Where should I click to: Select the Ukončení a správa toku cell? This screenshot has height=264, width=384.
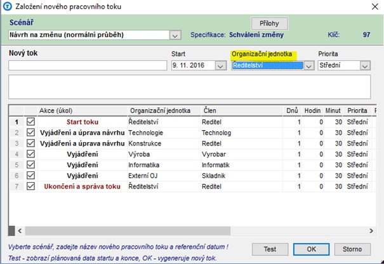[x=83, y=187]
